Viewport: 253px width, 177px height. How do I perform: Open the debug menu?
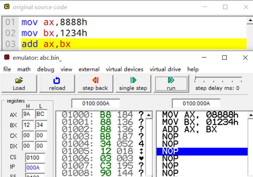(x=46, y=69)
